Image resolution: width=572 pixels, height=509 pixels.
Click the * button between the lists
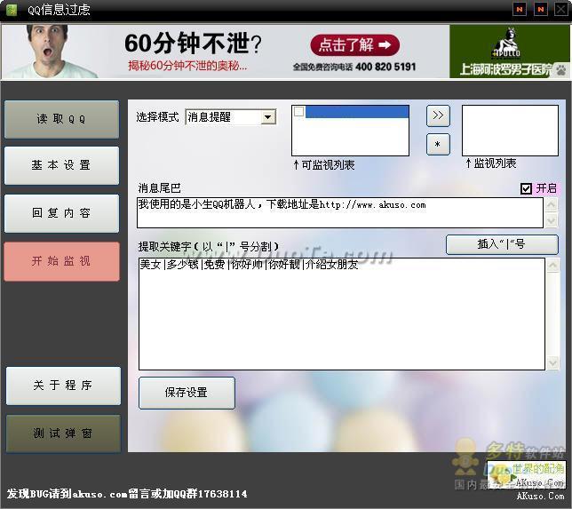(x=438, y=144)
